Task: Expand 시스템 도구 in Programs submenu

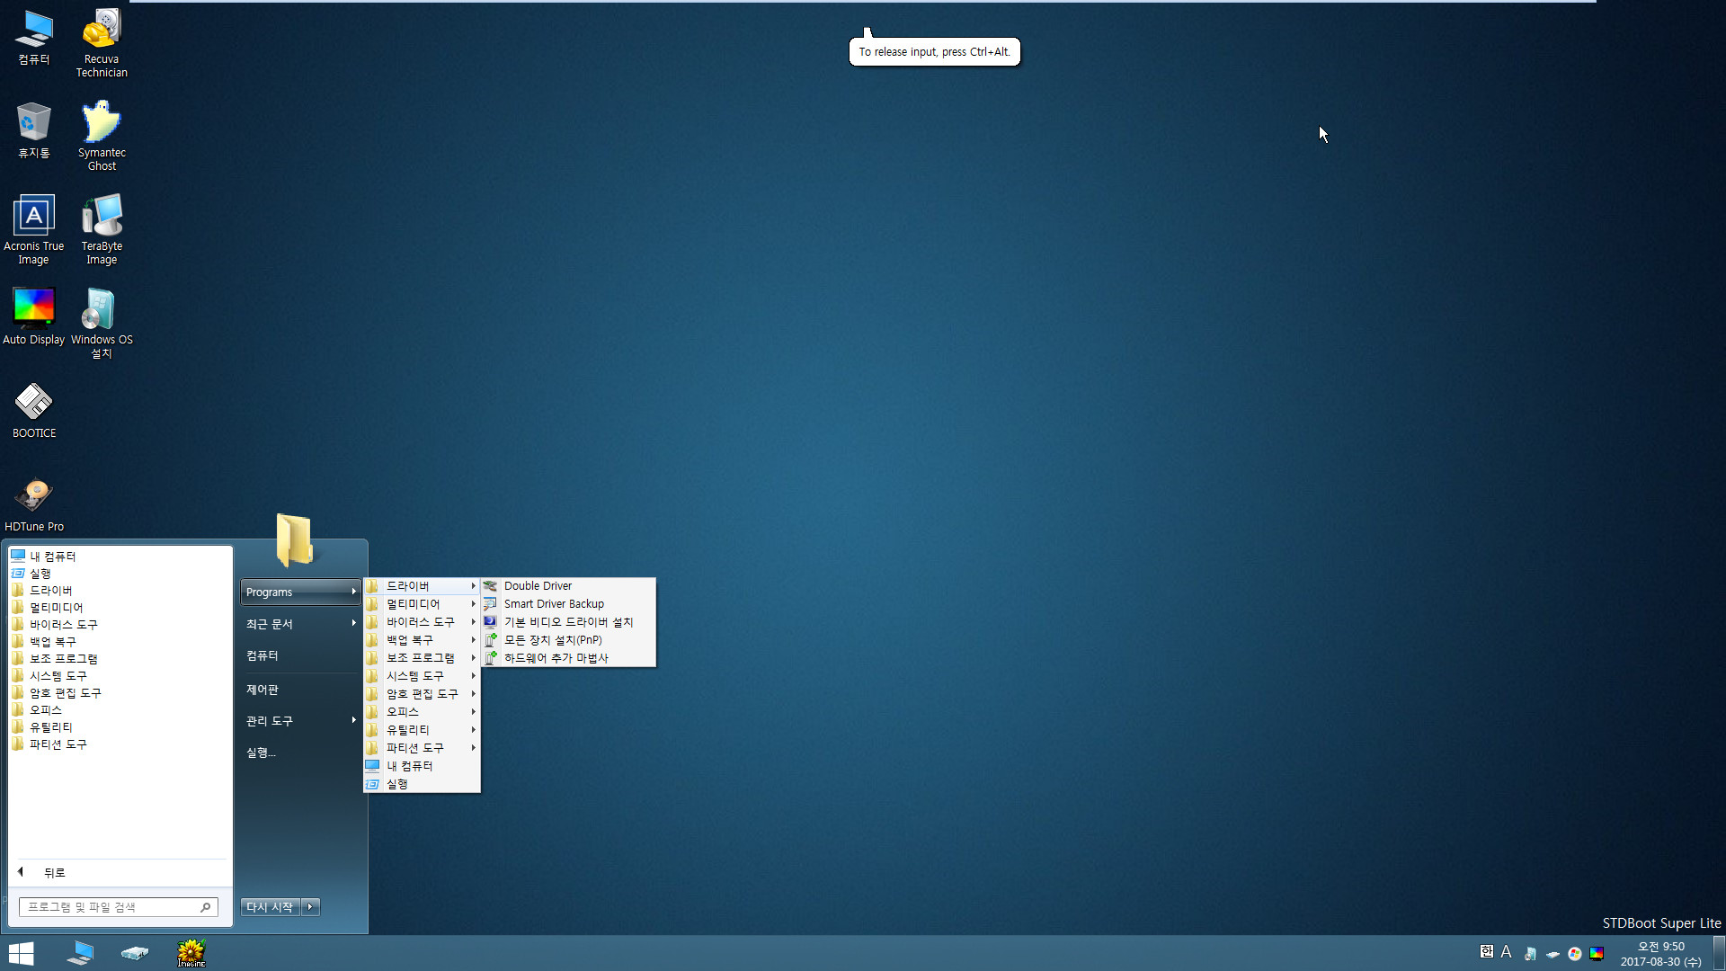Action: pyautogui.click(x=422, y=676)
